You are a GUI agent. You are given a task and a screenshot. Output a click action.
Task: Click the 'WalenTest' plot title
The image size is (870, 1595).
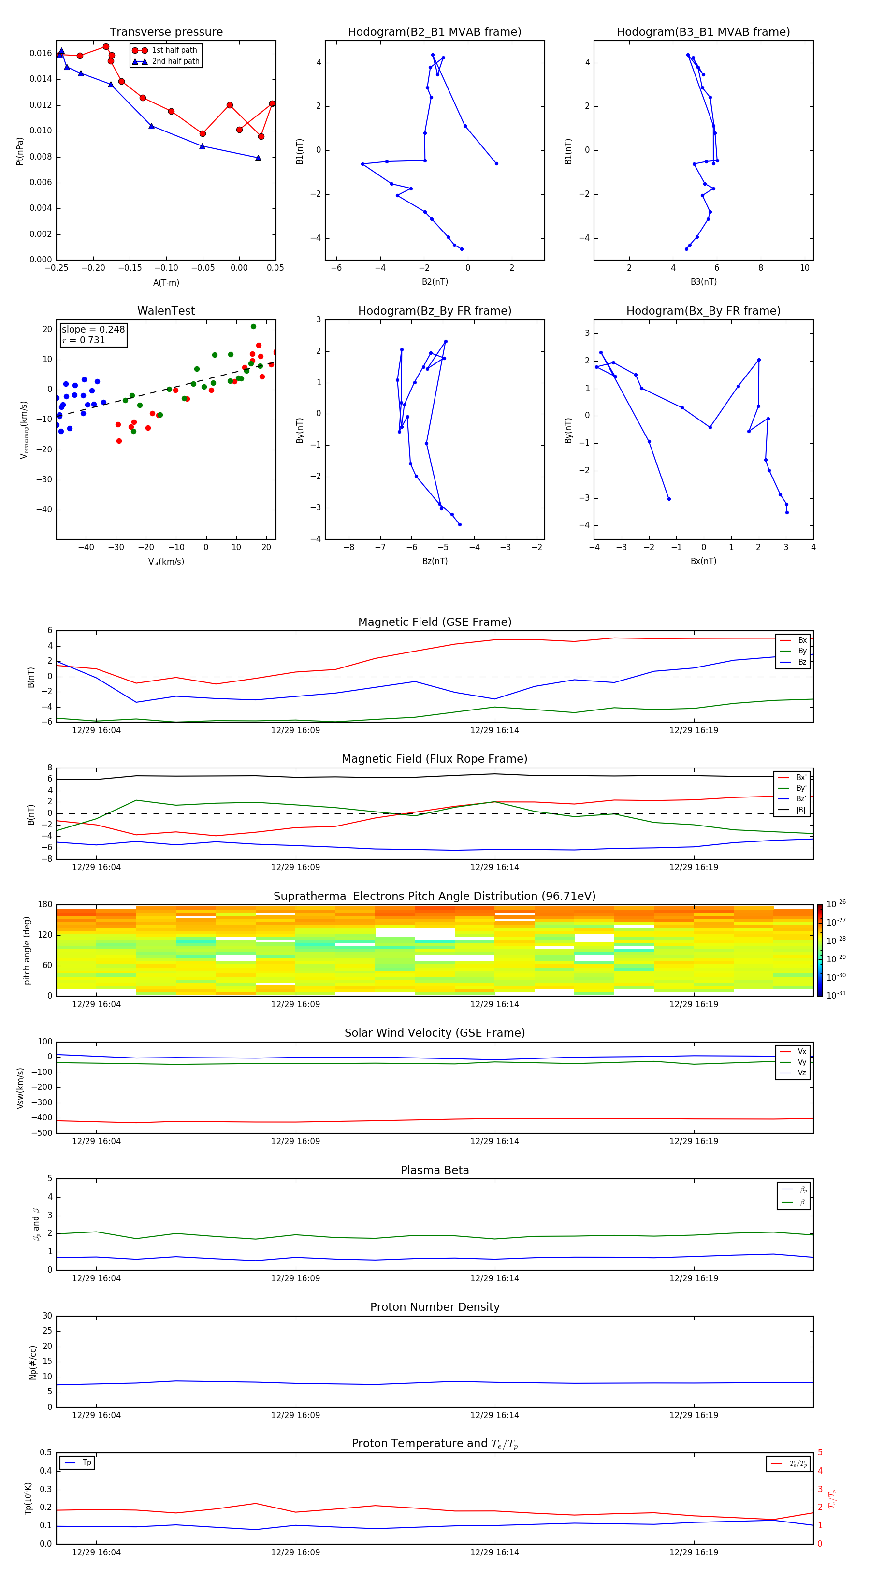coord(166,311)
